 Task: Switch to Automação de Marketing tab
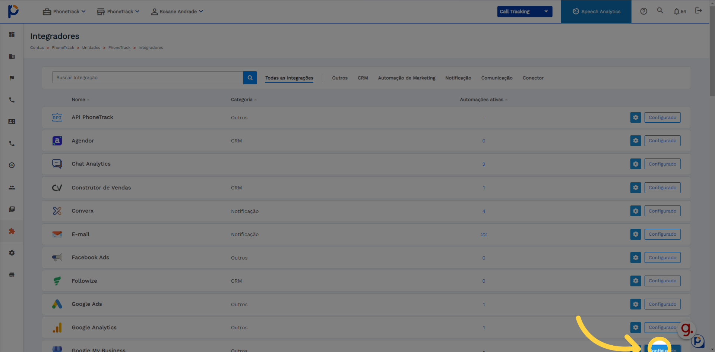[x=406, y=78]
